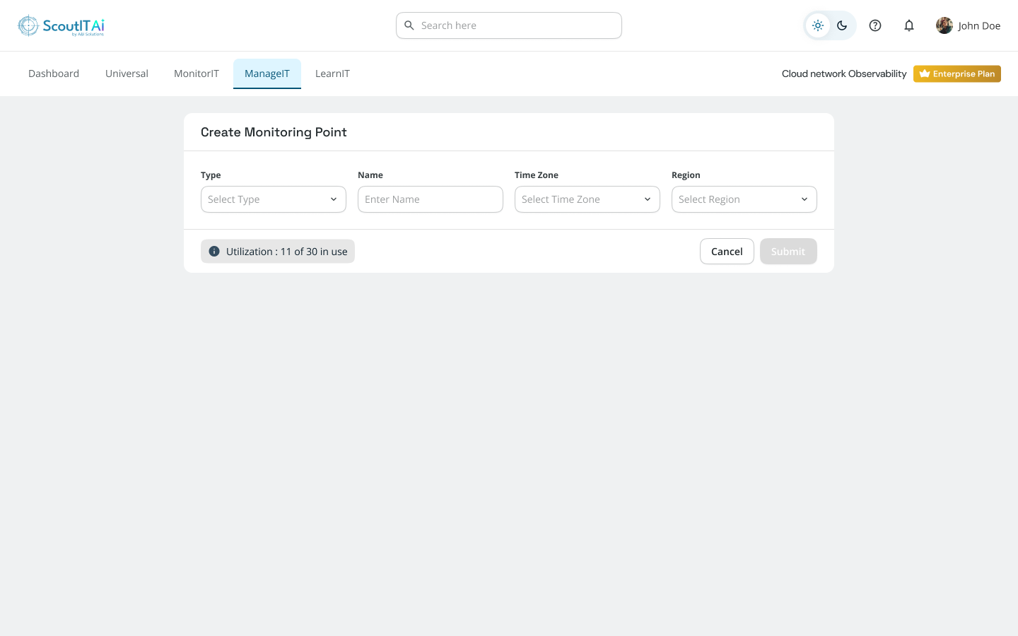Click the crown icon on Enterprise Plan badge
The image size is (1018, 636).
point(925,73)
